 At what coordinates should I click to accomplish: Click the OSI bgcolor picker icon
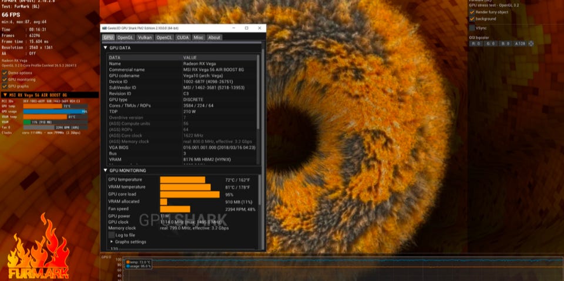(531, 44)
